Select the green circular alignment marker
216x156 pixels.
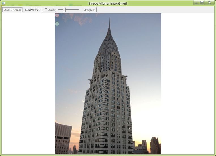[57, 24]
